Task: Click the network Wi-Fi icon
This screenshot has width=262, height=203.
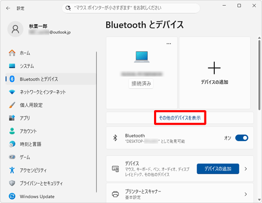Action: point(12,92)
